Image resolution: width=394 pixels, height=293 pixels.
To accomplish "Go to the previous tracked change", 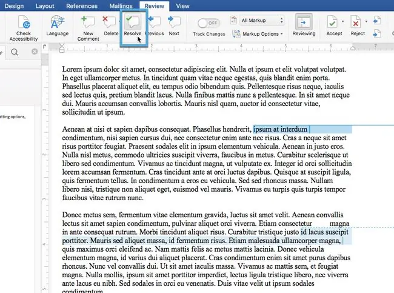I will 377,21.
